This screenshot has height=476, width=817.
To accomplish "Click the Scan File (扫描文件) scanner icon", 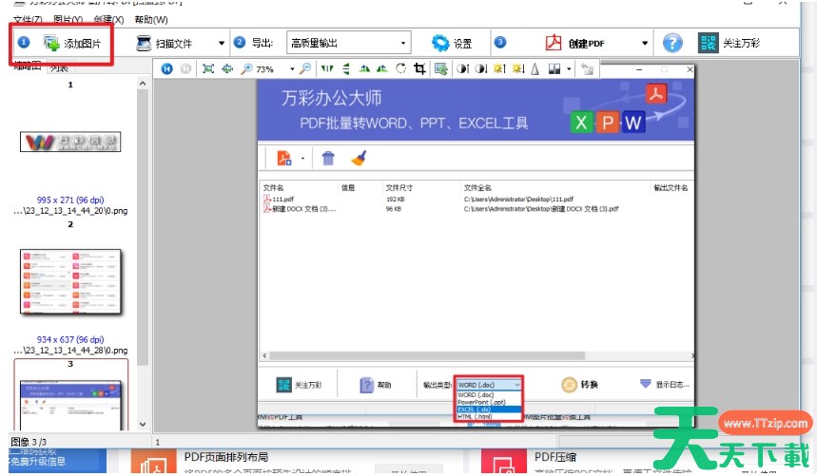I will coord(144,43).
